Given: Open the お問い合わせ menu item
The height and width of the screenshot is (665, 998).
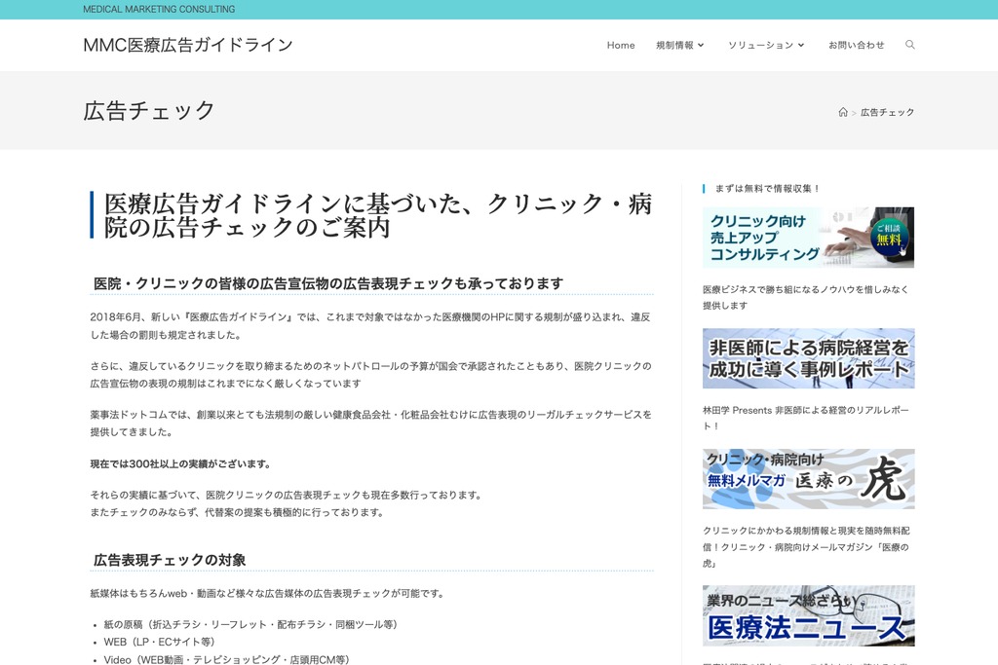Looking at the screenshot, I should tap(856, 45).
